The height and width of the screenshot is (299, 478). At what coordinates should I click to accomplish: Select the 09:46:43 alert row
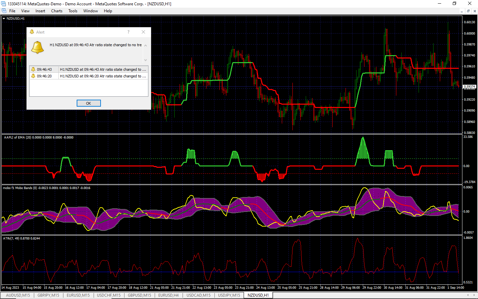pos(89,69)
